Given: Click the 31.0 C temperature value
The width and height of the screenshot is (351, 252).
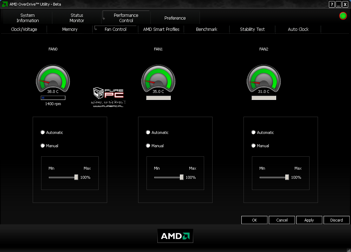Looking at the screenshot, I should coord(264,91).
